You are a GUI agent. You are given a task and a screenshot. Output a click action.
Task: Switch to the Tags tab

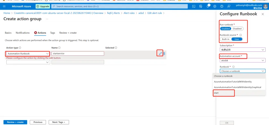tap(53, 33)
